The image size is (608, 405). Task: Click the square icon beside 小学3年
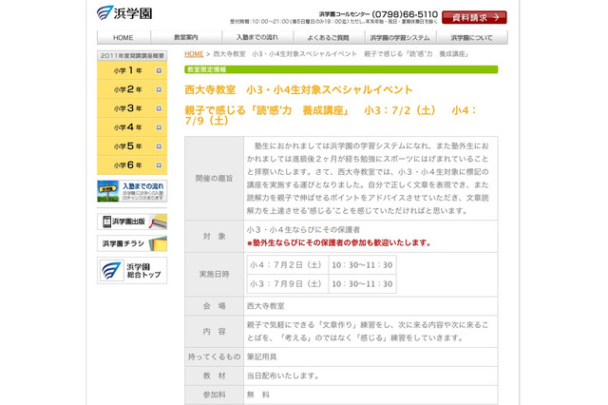[159, 108]
